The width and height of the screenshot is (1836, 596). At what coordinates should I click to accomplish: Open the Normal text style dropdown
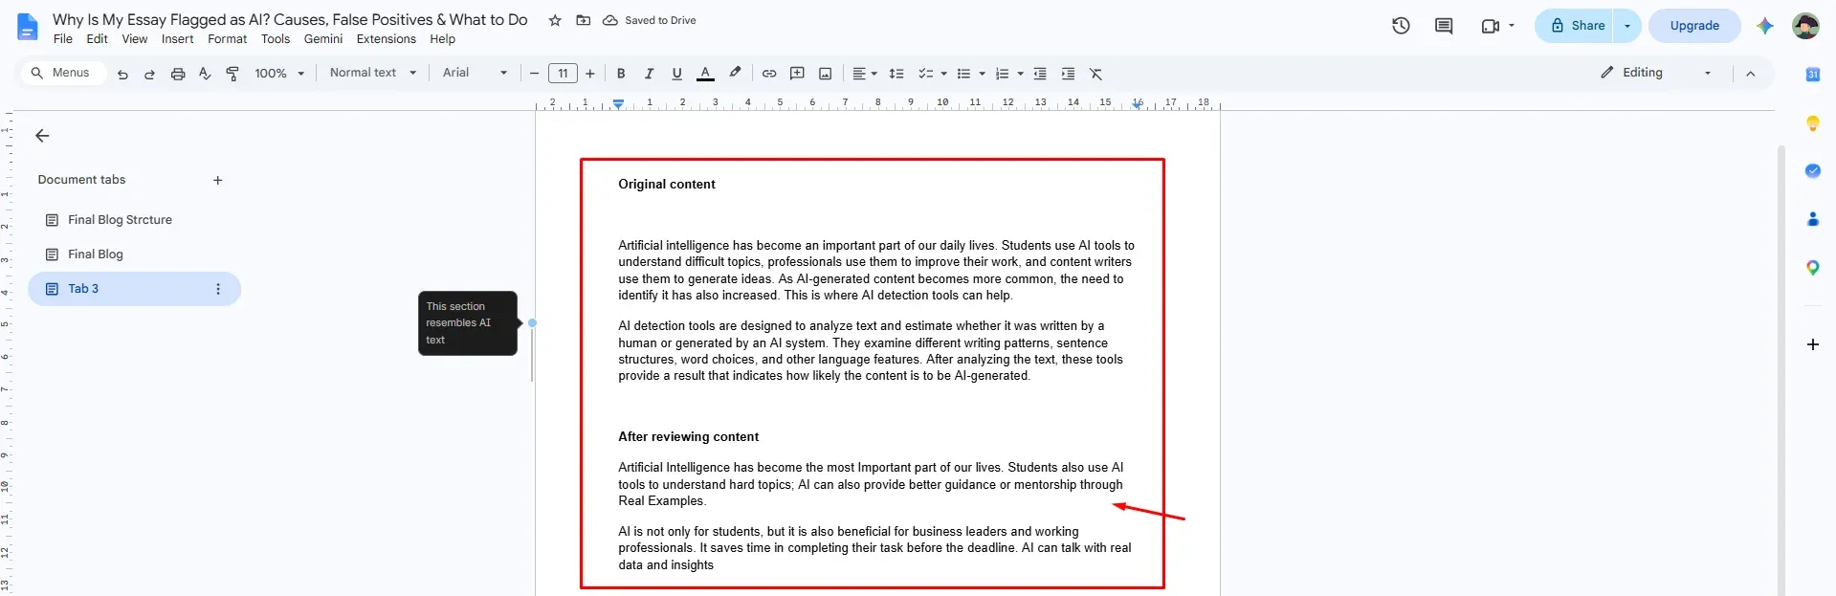point(373,73)
